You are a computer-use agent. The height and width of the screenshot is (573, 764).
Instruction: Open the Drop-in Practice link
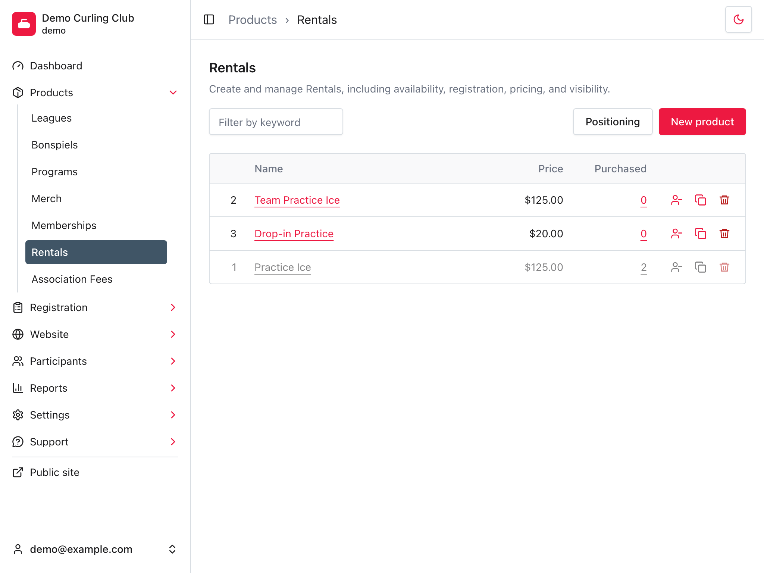pos(294,234)
